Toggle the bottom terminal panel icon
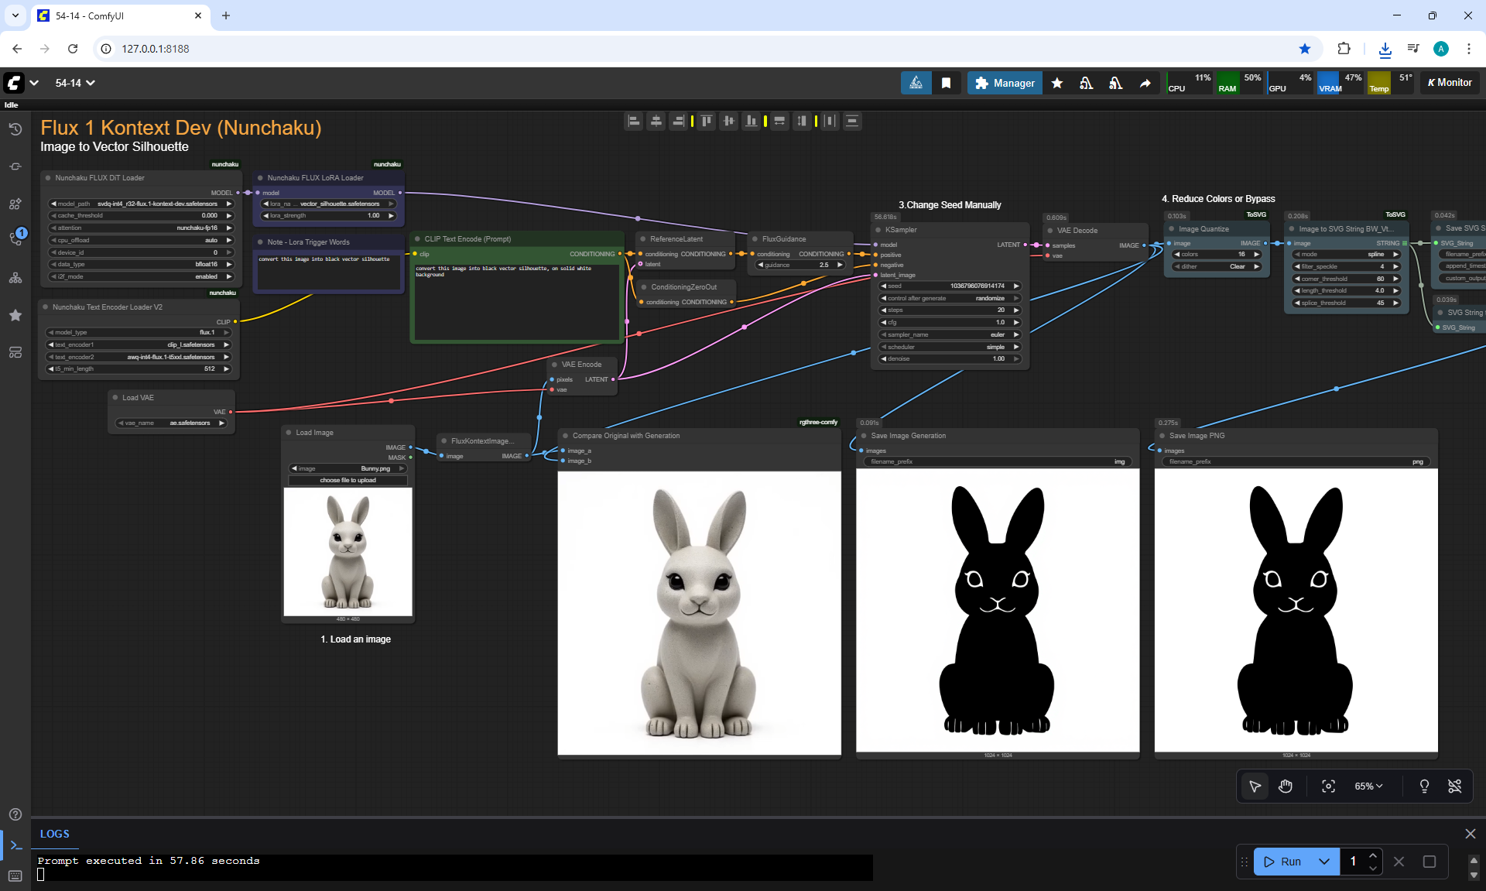The image size is (1486, 891). 15,845
